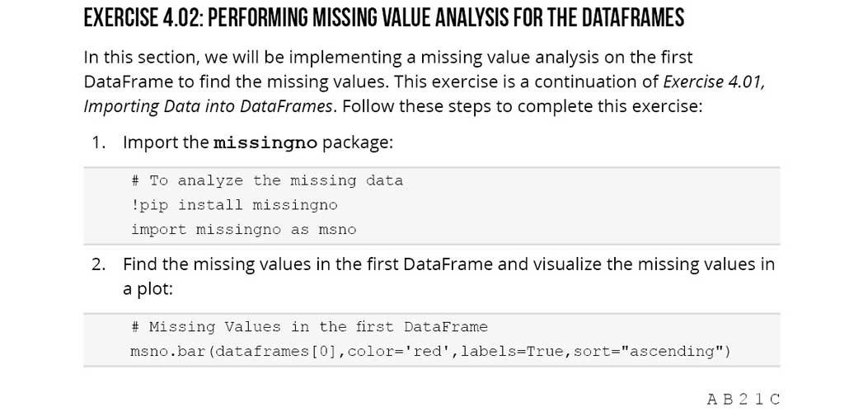Click the bold missingno word in step 1
The height and width of the screenshot is (411, 863).
(265, 142)
